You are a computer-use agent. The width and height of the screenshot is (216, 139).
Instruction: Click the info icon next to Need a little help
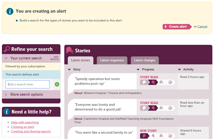(7, 112)
